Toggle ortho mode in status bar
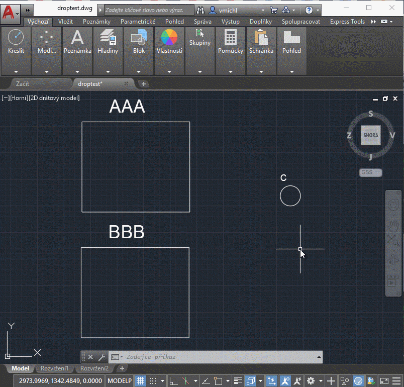Screen dimensions: 404x387 (173, 381)
